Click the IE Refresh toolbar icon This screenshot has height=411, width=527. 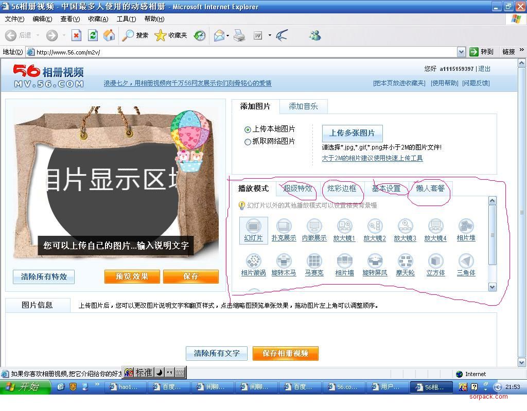(93, 35)
